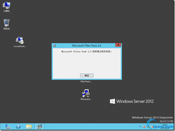
Task: Select the 回收站 recycle bin icon
Action: [x=7, y=24]
